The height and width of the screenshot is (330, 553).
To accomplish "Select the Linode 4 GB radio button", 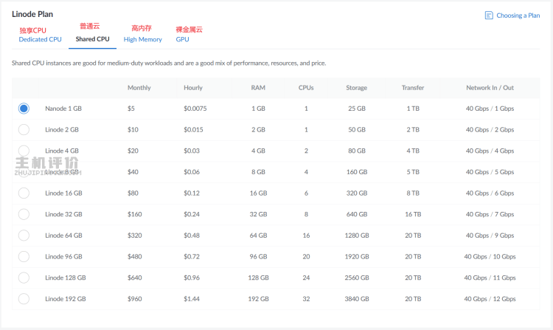I will coord(24,151).
